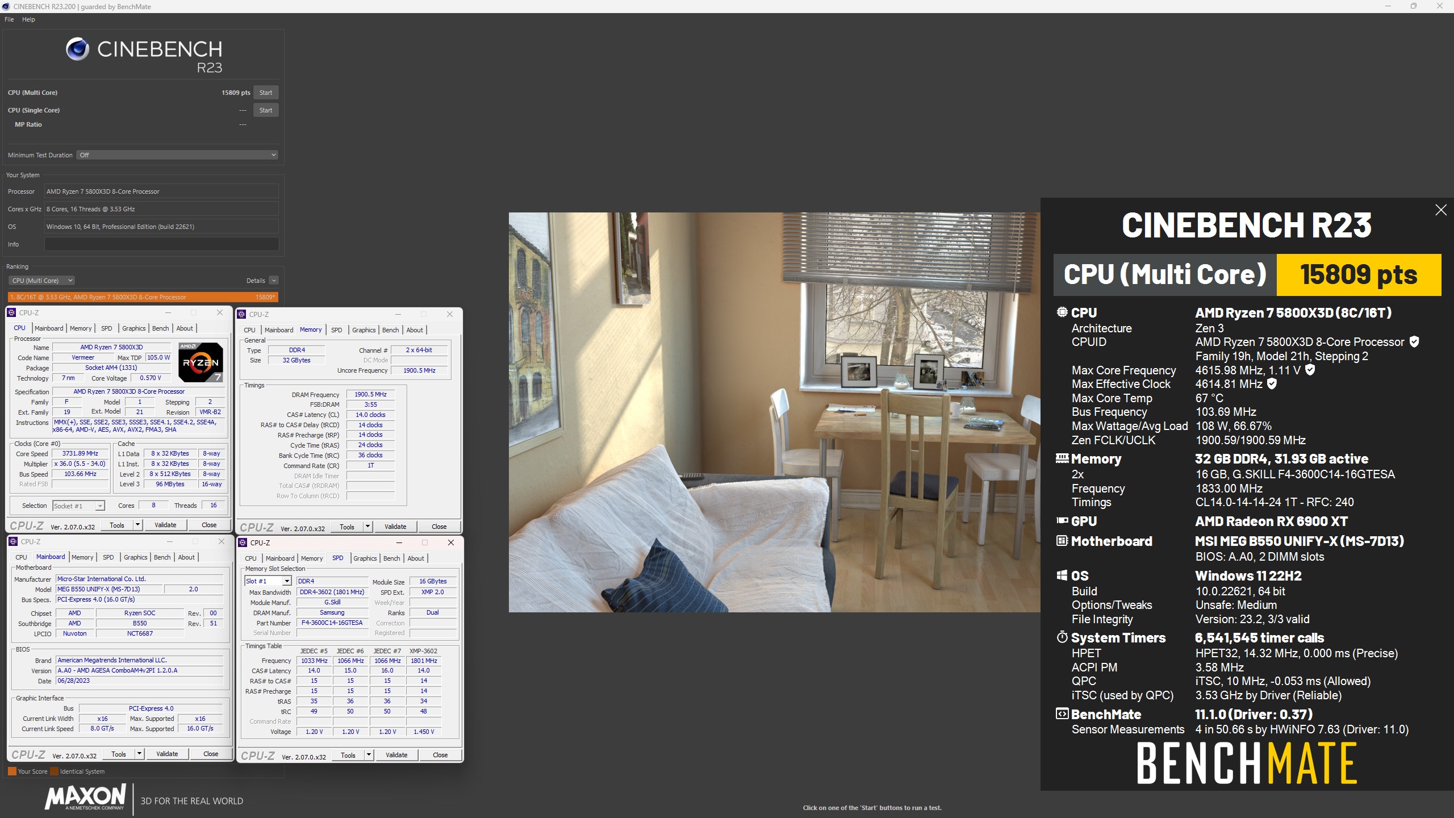Start the CPU (Multi Core) test
1454x818 pixels.
click(266, 93)
